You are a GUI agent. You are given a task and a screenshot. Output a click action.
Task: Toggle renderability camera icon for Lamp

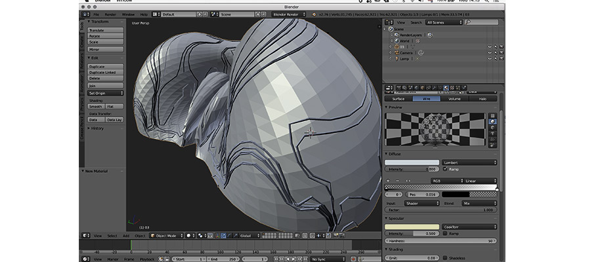coord(501,59)
